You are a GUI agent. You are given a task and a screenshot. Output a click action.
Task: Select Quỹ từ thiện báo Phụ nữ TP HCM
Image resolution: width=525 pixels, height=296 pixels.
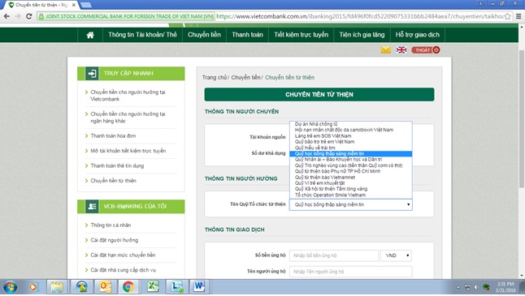(350, 171)
